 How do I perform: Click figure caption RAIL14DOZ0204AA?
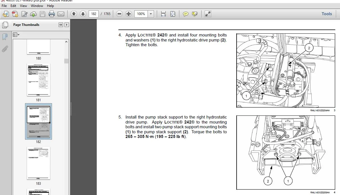(320, 110)
